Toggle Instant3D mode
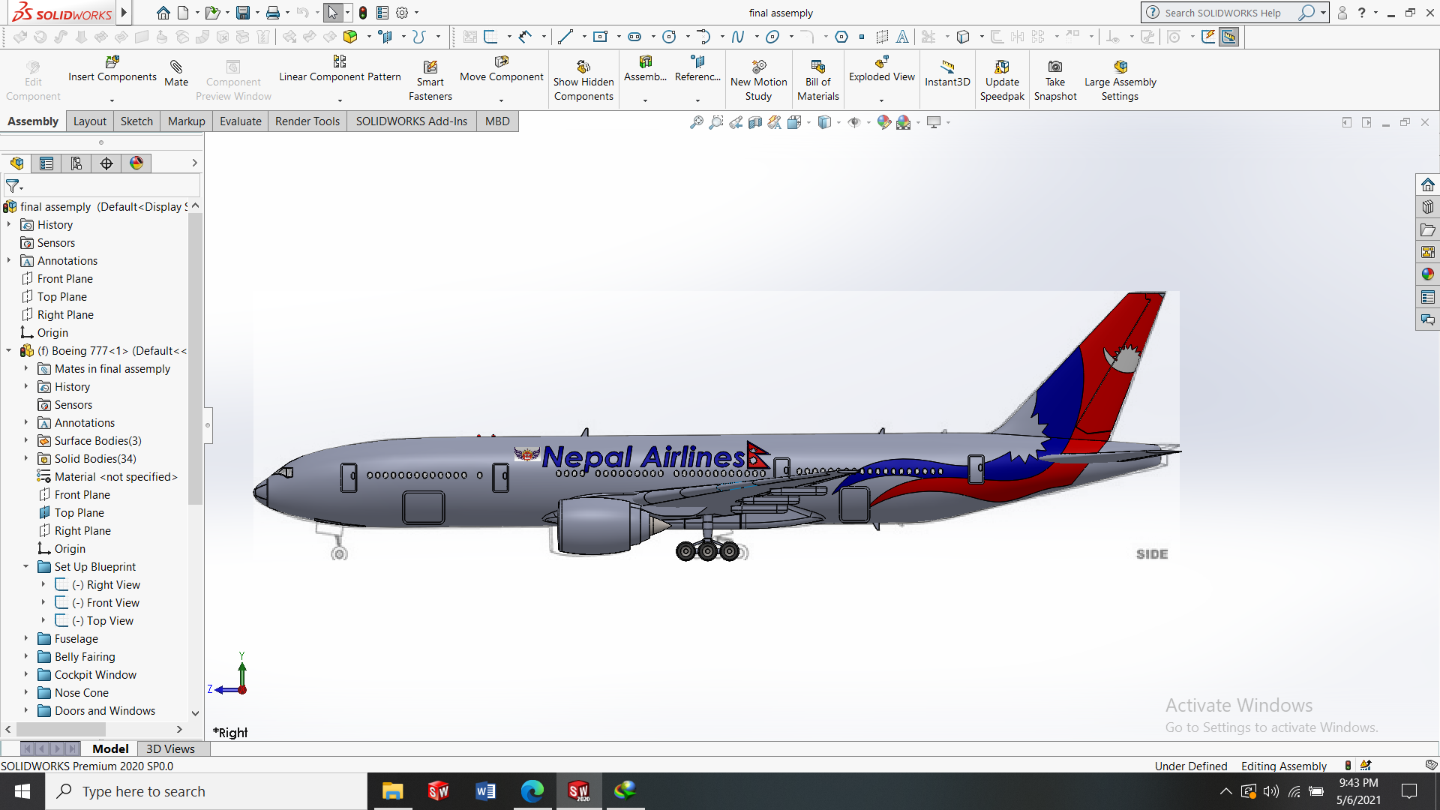Viewport: 1440px width, 810px height. (x=947, y=73)
